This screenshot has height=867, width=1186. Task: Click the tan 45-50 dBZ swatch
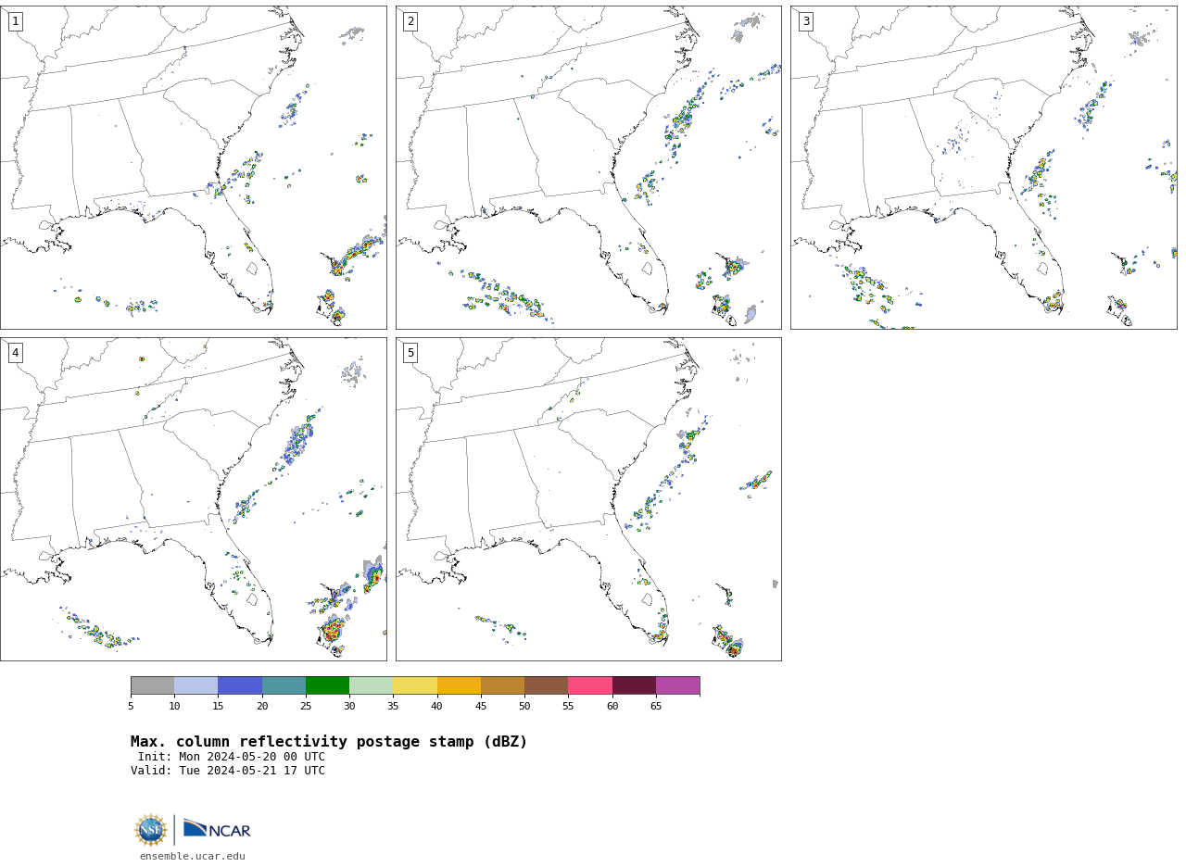(x=502, y=685)
